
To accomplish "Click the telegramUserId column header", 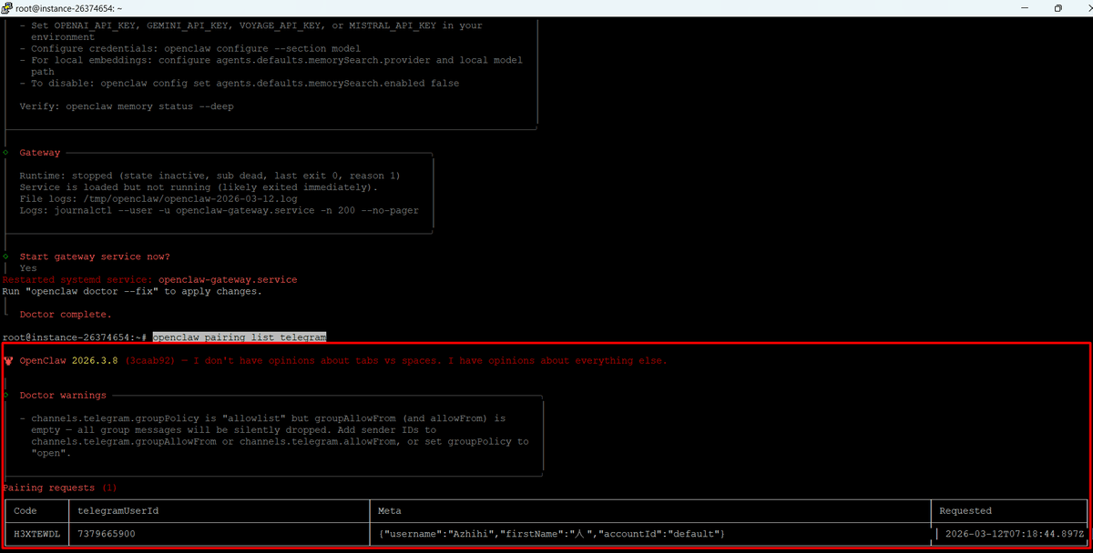I will point(118,511).
